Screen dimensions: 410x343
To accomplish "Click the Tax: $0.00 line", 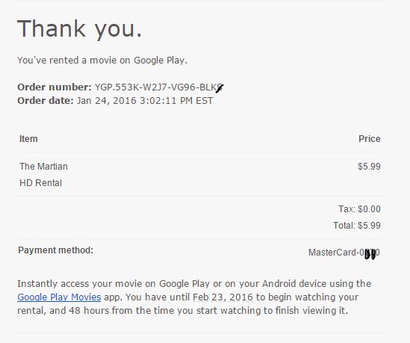I will click(359, 209).
